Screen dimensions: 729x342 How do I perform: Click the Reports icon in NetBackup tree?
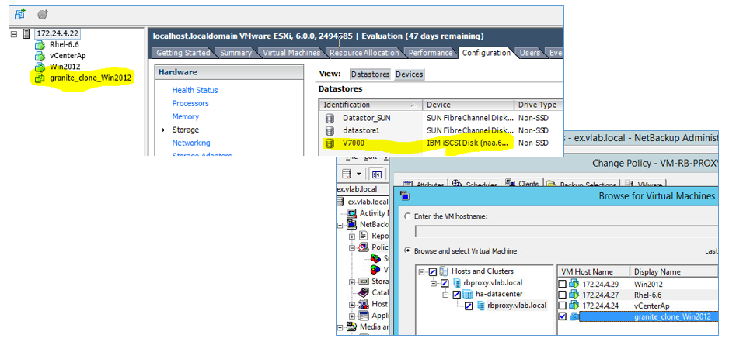(364, 236)
